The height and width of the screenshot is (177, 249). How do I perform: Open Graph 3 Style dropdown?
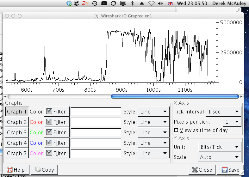[x=153, y=132]
